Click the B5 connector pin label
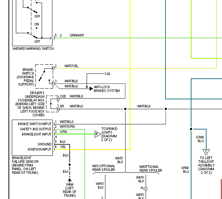The image size is (222, 199). [62, 106]
